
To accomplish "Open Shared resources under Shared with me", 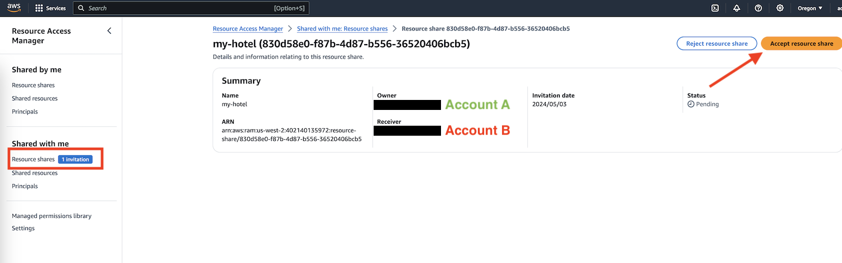I will point(35,173).
